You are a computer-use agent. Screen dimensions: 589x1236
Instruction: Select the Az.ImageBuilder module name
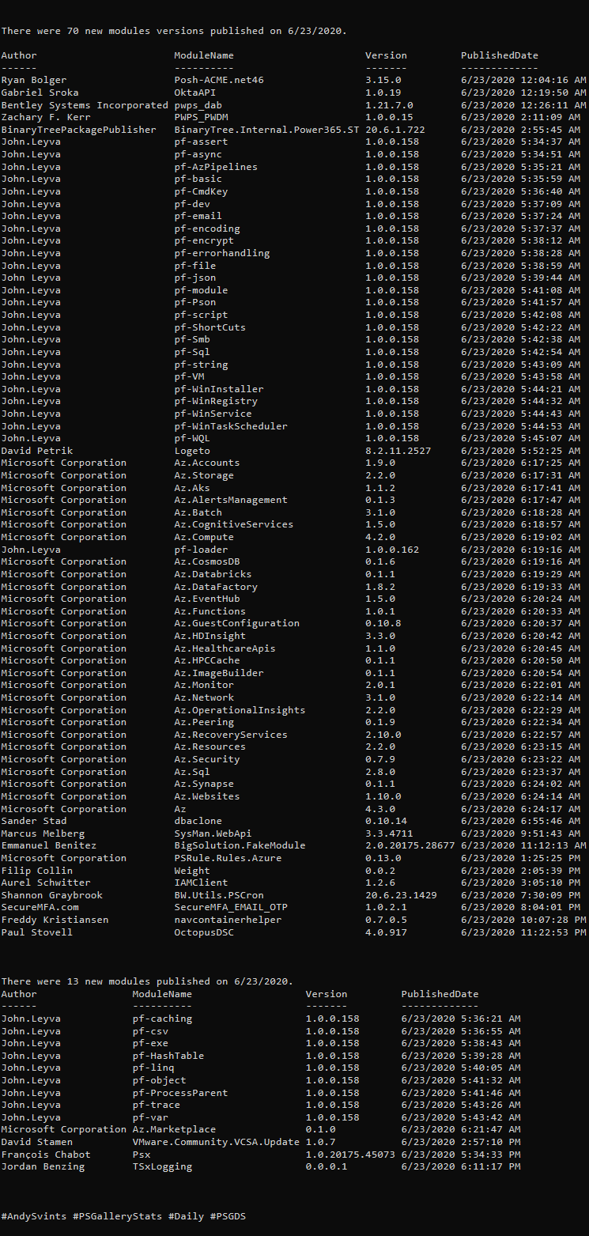click(x=219, y=673)
